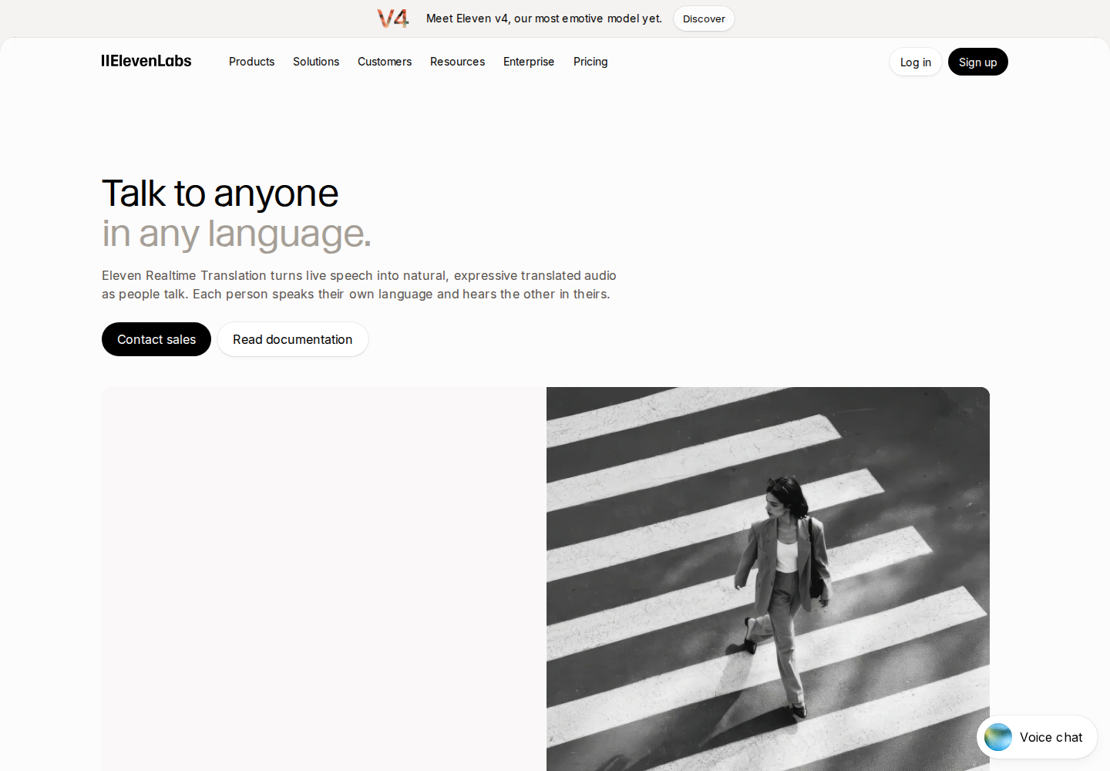This screenshot has height=771, width=1110.
Task: Open the Solutions menu
Action: coord(316,62)
